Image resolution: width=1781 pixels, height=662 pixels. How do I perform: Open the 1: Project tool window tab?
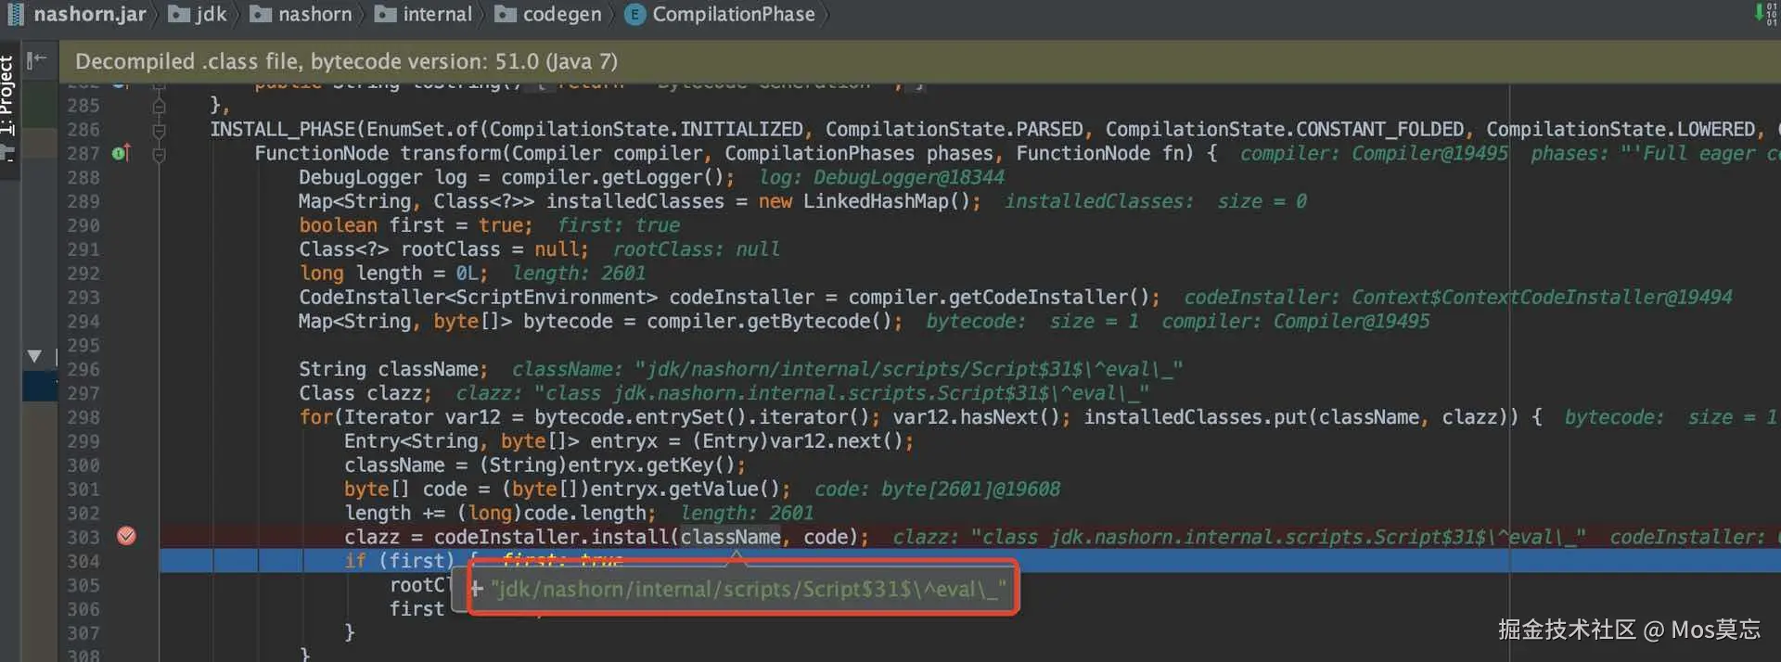coord(8,95)
